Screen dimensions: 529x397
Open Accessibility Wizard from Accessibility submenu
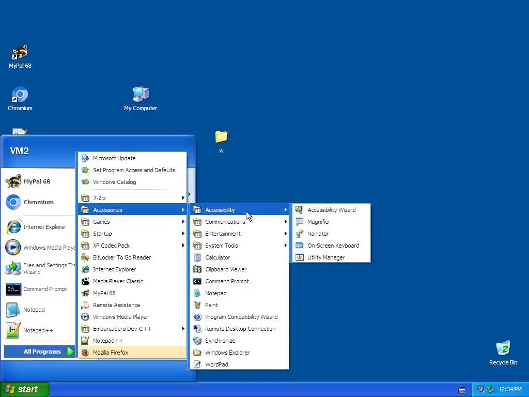(331, 210)
